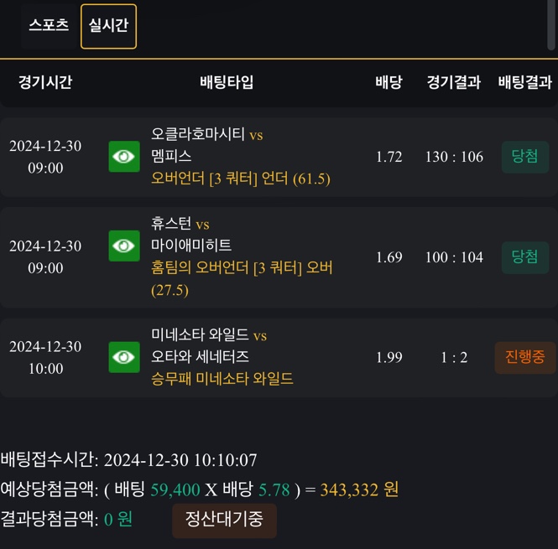Click the green eye icon for 오클라호마시티 match
Image resolution: width=558 pixels, height=549 pixels.
(x=124, y=157)
